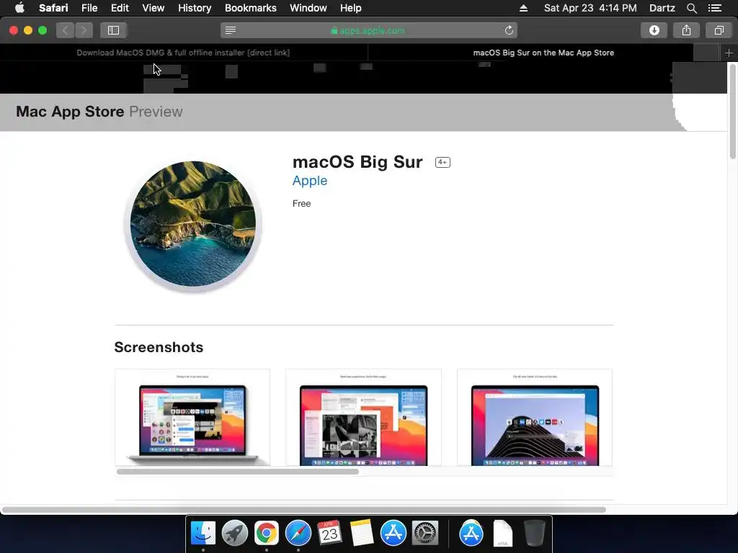
Task: Click the apps.apple.com address field
Action: point(368,30)
